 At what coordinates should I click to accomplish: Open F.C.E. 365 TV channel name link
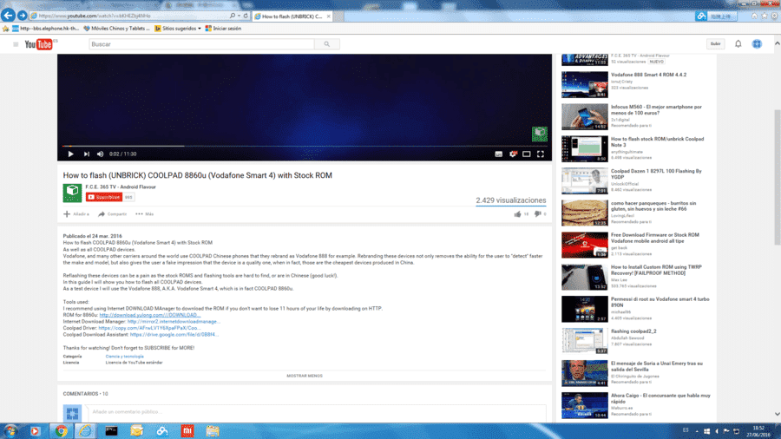(121, 187)
